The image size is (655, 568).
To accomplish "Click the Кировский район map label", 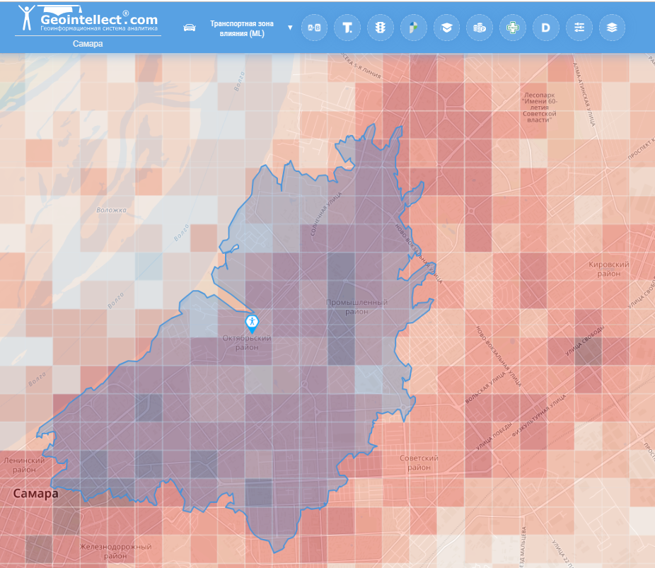I will click(609, 269).
